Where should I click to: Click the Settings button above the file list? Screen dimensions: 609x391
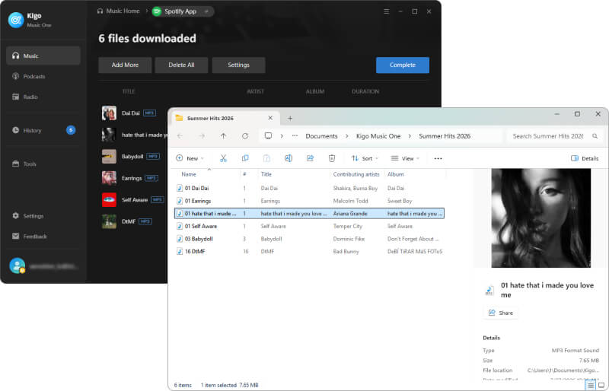tap(238, 65)
